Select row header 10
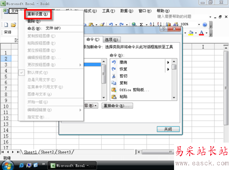The width and height of the screenshot is (229, 170). tap(6, 106)
